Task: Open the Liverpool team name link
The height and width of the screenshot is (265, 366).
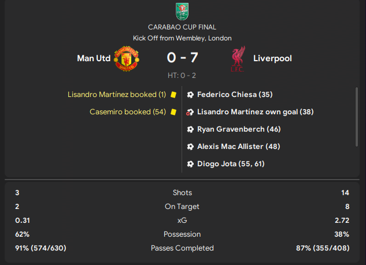Action: coord(272,58)
